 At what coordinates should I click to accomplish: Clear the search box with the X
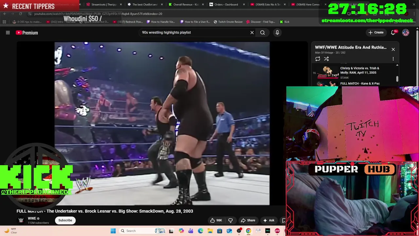[252, 32]
